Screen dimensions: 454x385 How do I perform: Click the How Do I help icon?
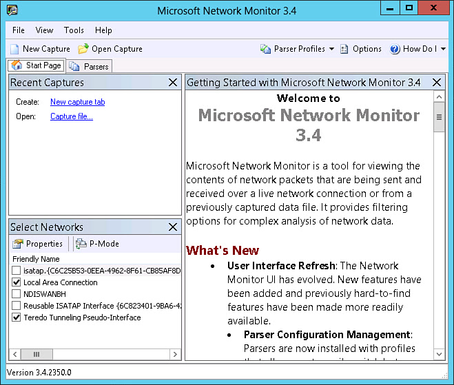395,49
